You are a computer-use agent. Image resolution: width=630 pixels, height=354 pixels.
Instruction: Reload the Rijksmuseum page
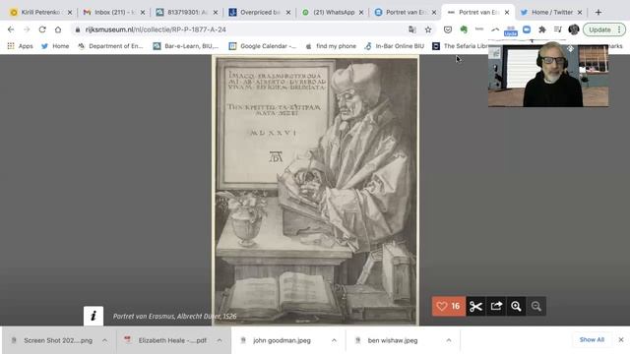point(42,29)
